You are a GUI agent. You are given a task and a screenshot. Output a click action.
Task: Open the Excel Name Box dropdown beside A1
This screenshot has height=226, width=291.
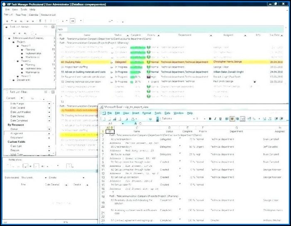(123, 124)
